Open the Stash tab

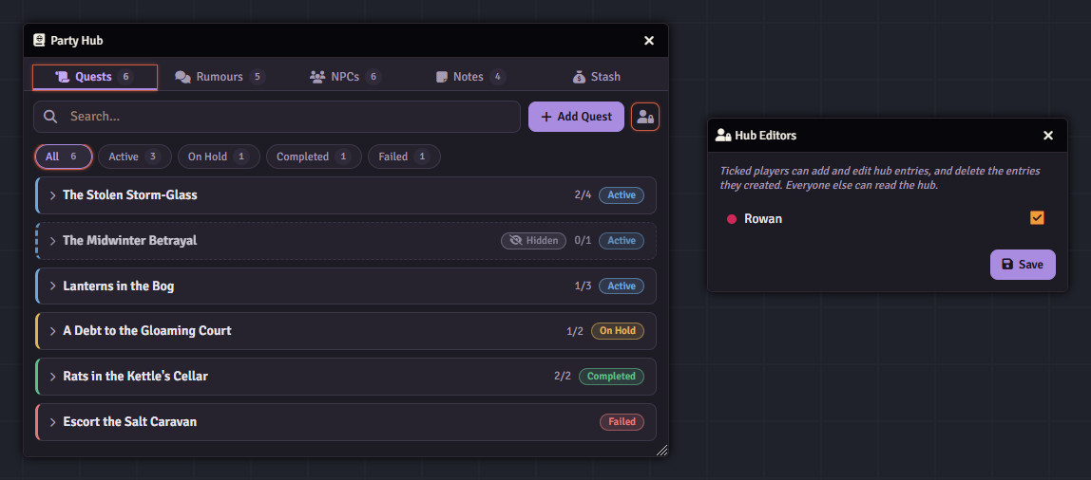pos(596,77)
